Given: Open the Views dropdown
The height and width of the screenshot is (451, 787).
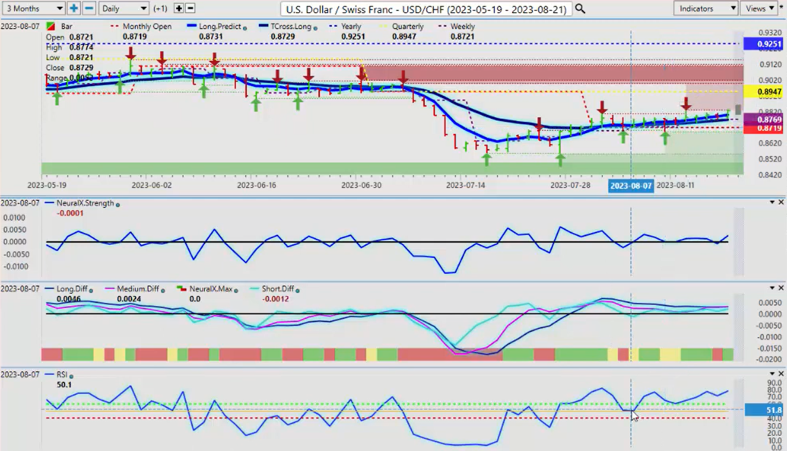Looking at the screenshot, I should coord(759,8).
